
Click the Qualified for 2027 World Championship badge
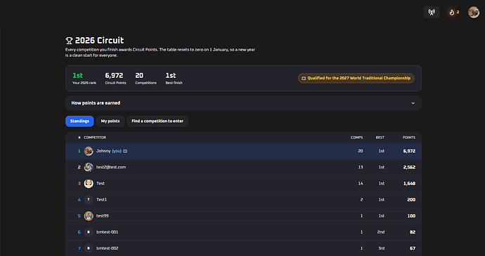356,78
